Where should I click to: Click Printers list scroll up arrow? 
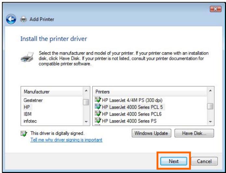(210, 91)
